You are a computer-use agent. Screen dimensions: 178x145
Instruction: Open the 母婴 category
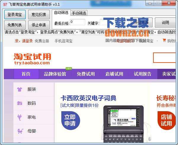tap(32, 131)
